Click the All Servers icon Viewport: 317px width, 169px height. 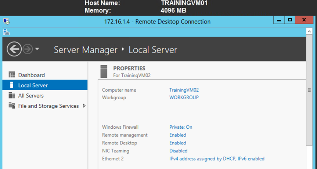point(12,95)
